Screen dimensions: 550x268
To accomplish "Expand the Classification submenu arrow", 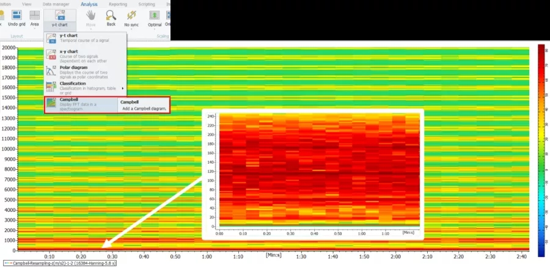I will click(123, 89).
